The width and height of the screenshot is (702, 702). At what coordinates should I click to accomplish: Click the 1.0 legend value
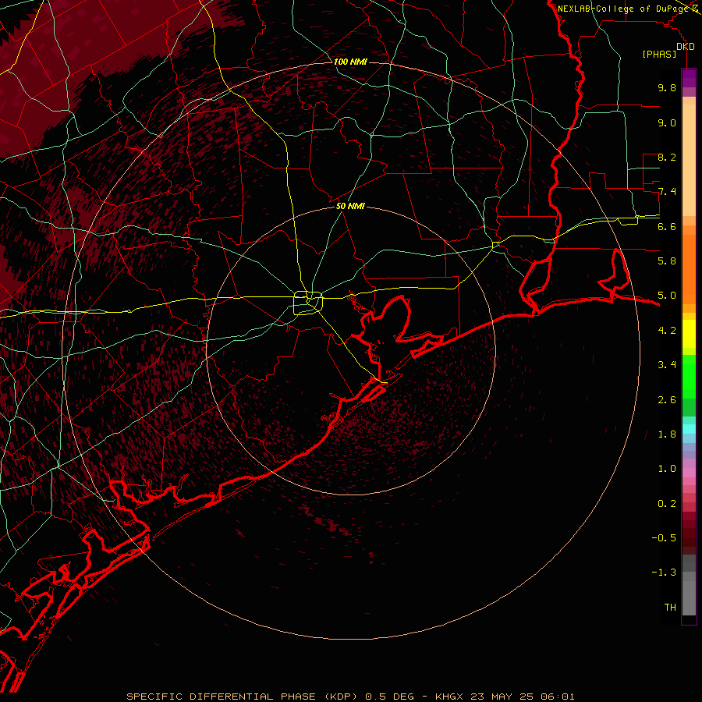(667, 469)
